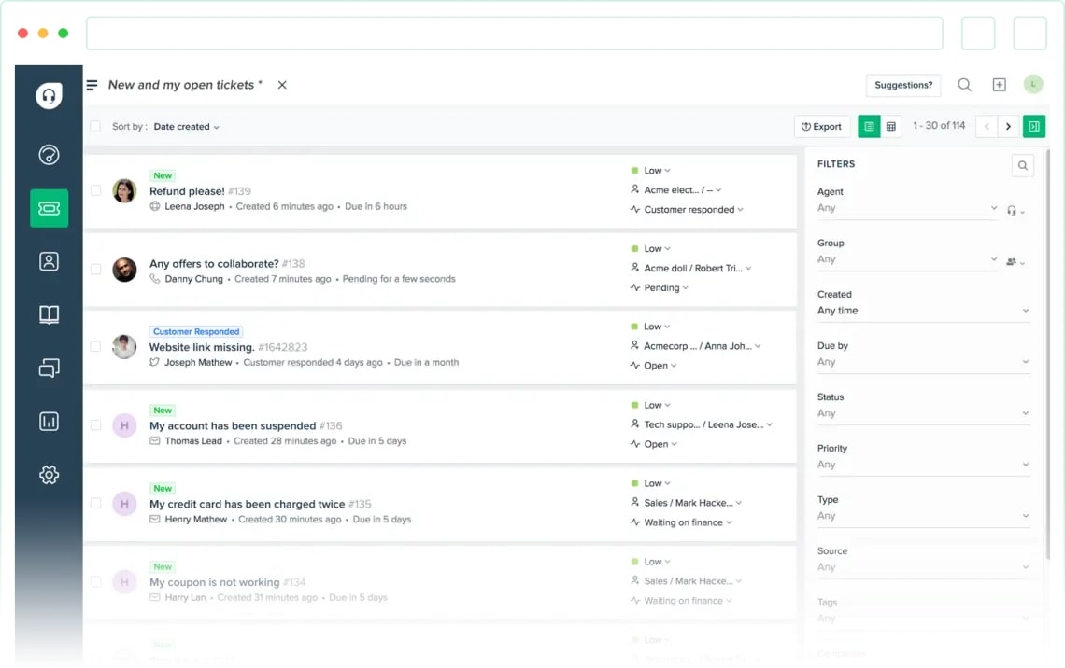
Task: View Reports via the analytics icon
Action: point(48,421)
